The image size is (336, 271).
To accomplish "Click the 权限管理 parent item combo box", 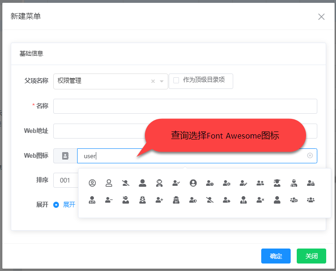I will click(x=111, y=81).
